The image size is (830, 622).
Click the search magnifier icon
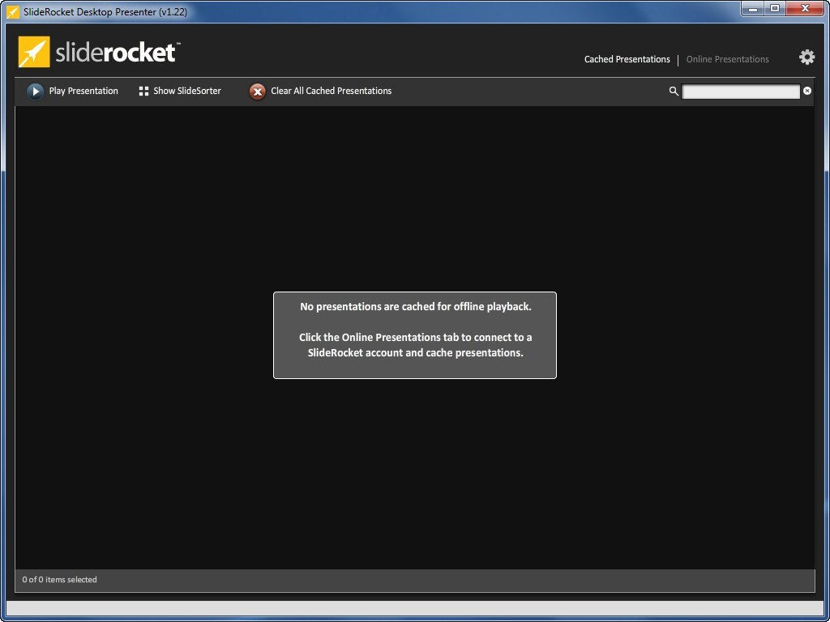pyautogui.click(x=674, y=92)
